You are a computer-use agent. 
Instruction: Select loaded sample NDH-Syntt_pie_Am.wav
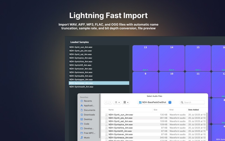pyautogui.click(x=99, y=51)
